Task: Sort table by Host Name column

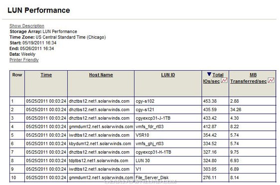Action: tap(101, 75)
